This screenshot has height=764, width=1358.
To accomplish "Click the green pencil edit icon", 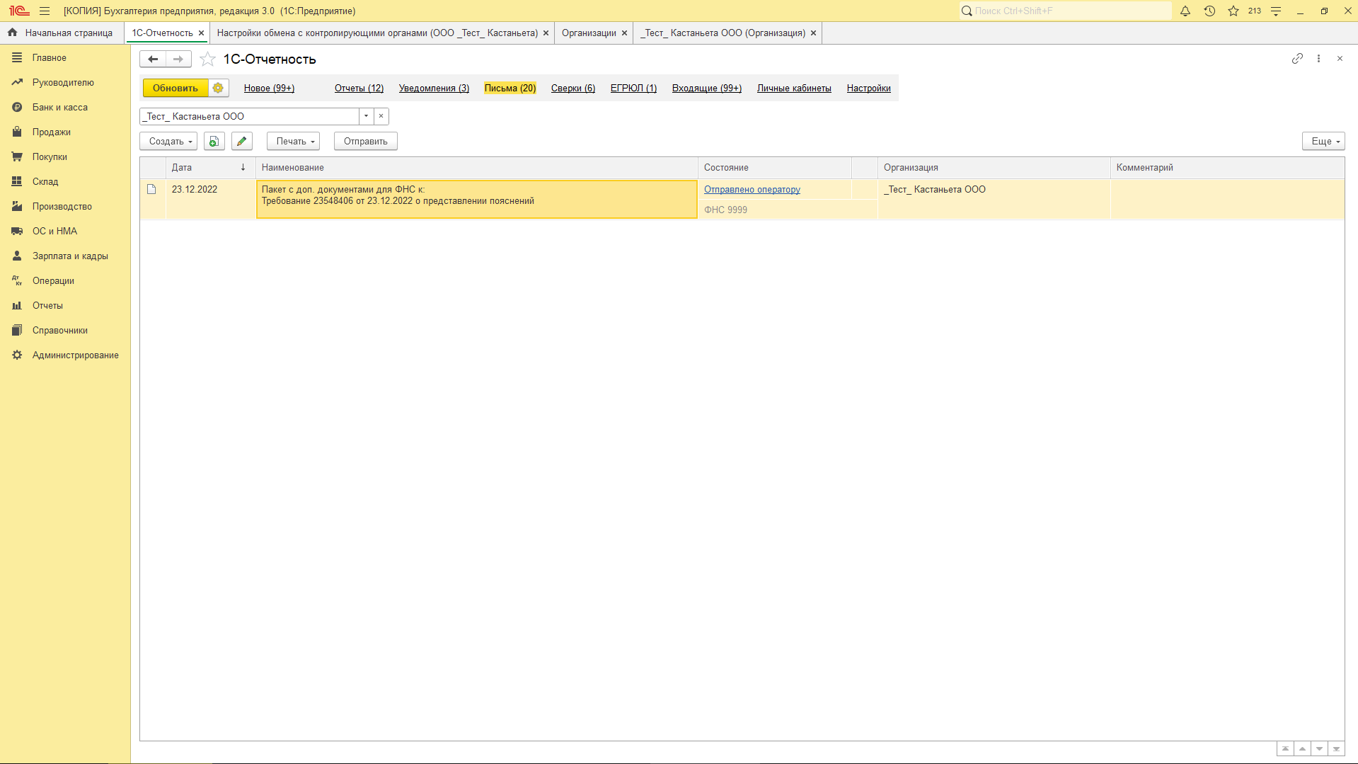I will click(241, 142).
